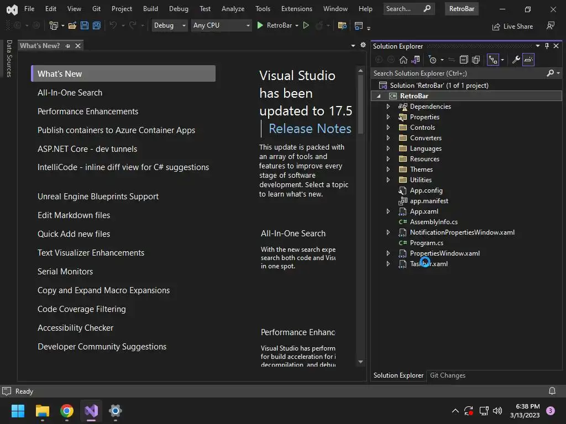This screenshot has width=566, height=424.
Task: Click the Live Share button
Action: [512, 26]
